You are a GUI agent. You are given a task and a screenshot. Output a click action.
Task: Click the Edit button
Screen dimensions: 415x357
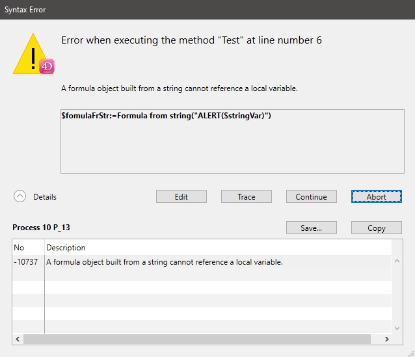click(x=181, y=196)
